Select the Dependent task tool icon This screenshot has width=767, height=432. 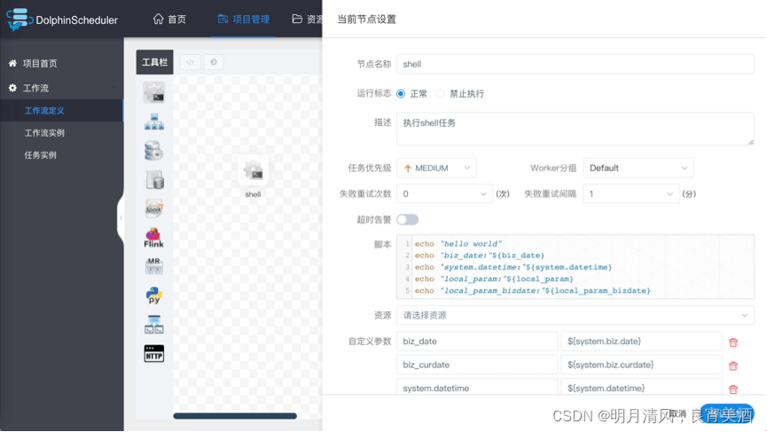click(154, 325)
